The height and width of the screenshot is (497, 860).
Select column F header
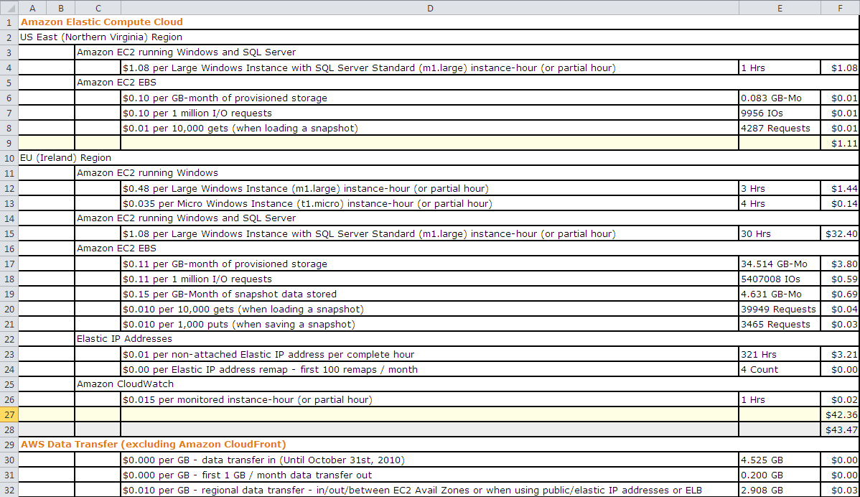pyautogui.click(x=840, y=8)
